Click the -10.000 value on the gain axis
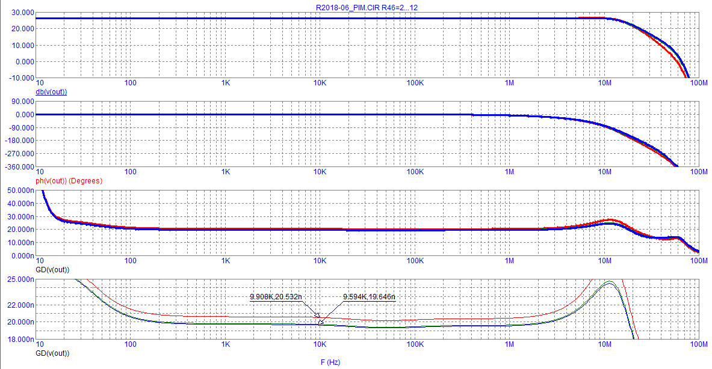This screenshot has width=712, height=369. tap(21, 78)
